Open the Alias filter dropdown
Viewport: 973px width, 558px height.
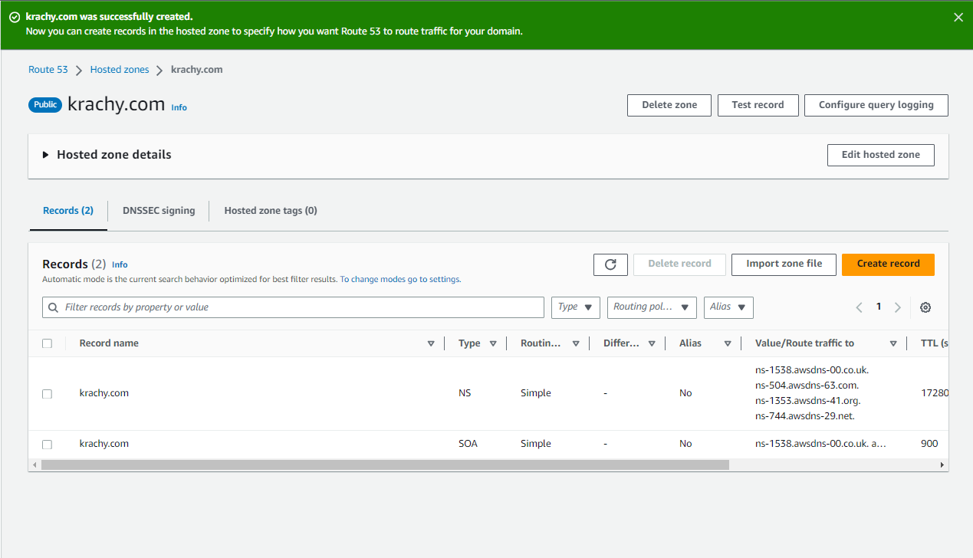[x=728, y=307]
